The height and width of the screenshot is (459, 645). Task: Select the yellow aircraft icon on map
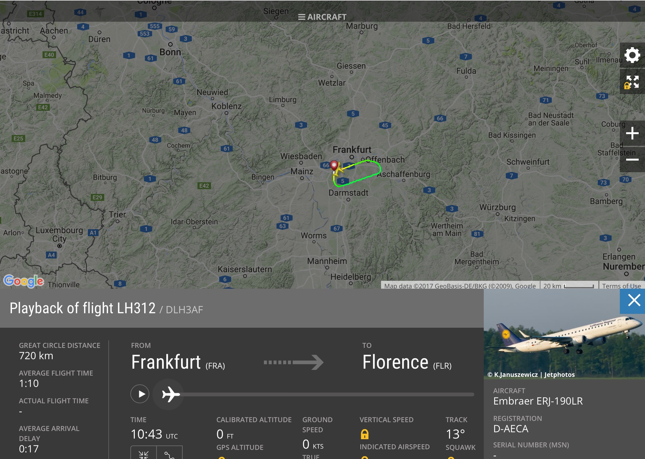pos(338,170)
